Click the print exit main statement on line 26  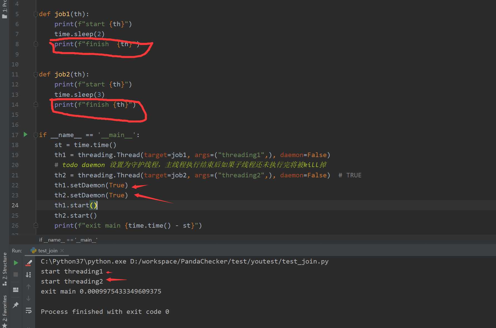click(128, 225)
